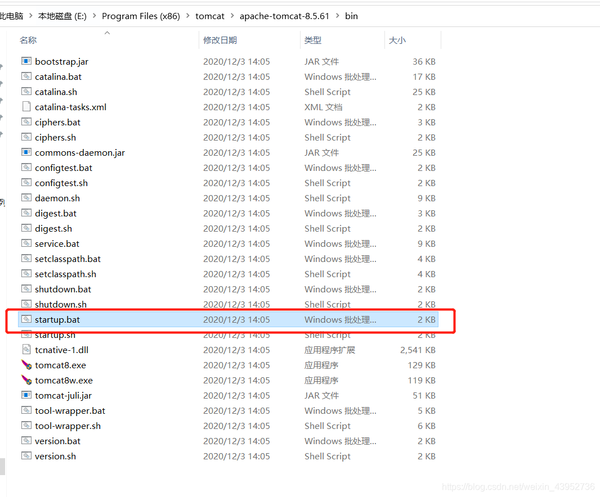Navigate to the tomcat breadcrumb folder
The image size is (600, 497).
pyautogui.click(x=210, y=16)
